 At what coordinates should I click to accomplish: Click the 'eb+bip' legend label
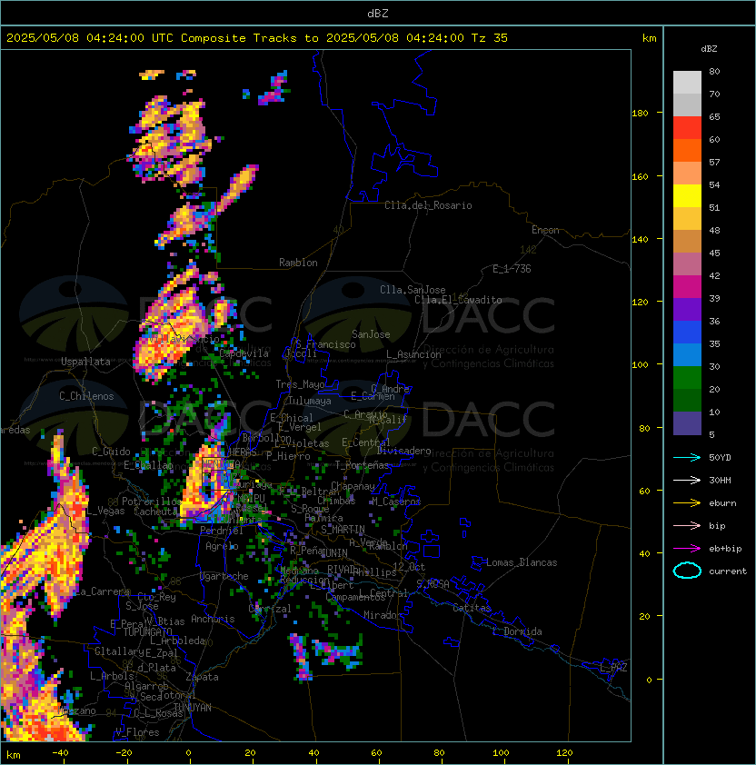[725, 549]
